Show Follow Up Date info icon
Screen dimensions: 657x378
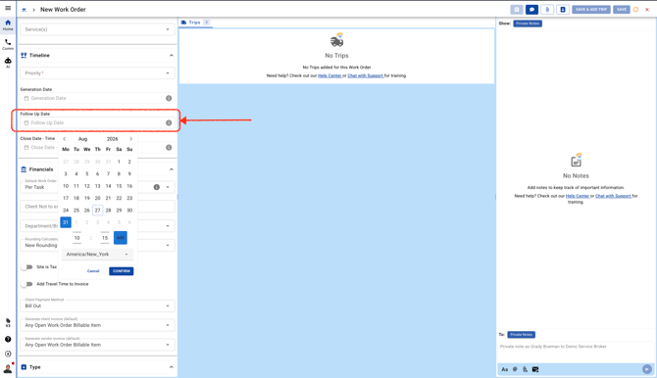click(169, 122)
